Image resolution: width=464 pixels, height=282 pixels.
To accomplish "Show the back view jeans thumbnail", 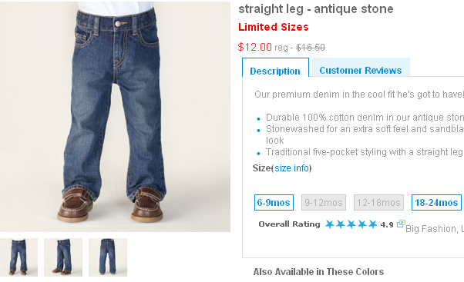I will [108, 257].
